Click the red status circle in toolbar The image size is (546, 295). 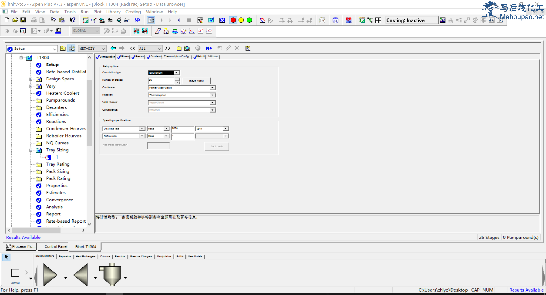tap(233, 20)
